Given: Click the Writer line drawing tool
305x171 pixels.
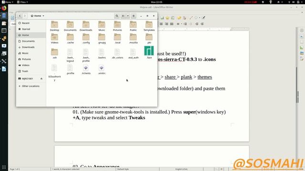Looking at the screenshot, I should [191, 18].
